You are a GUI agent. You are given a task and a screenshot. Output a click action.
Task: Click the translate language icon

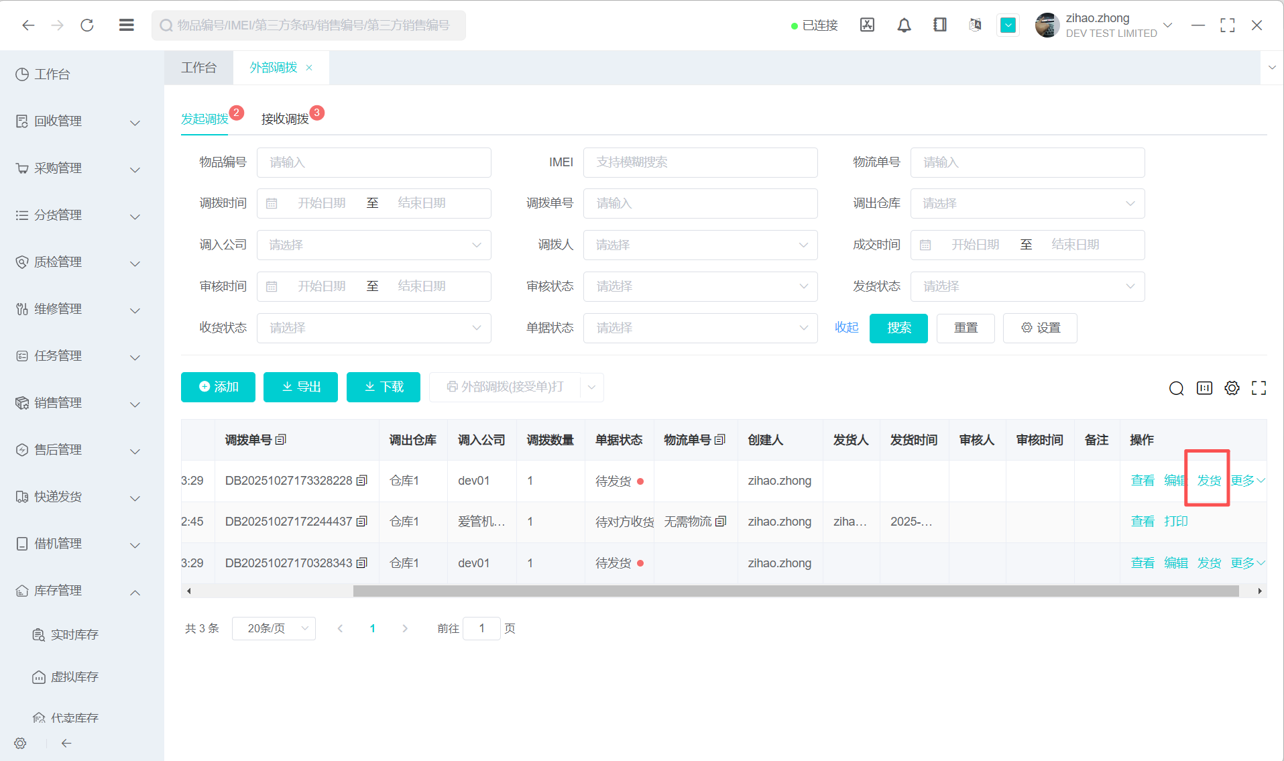(x=975, y=25)
